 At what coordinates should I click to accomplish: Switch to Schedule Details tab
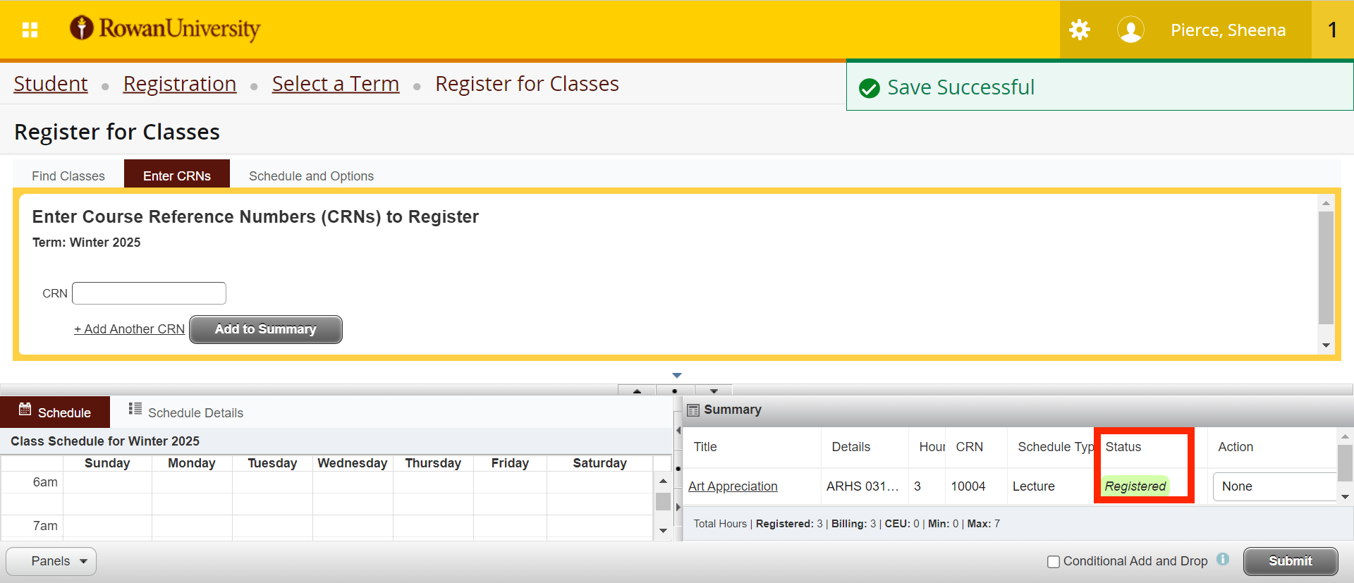[x=186, y=412]
